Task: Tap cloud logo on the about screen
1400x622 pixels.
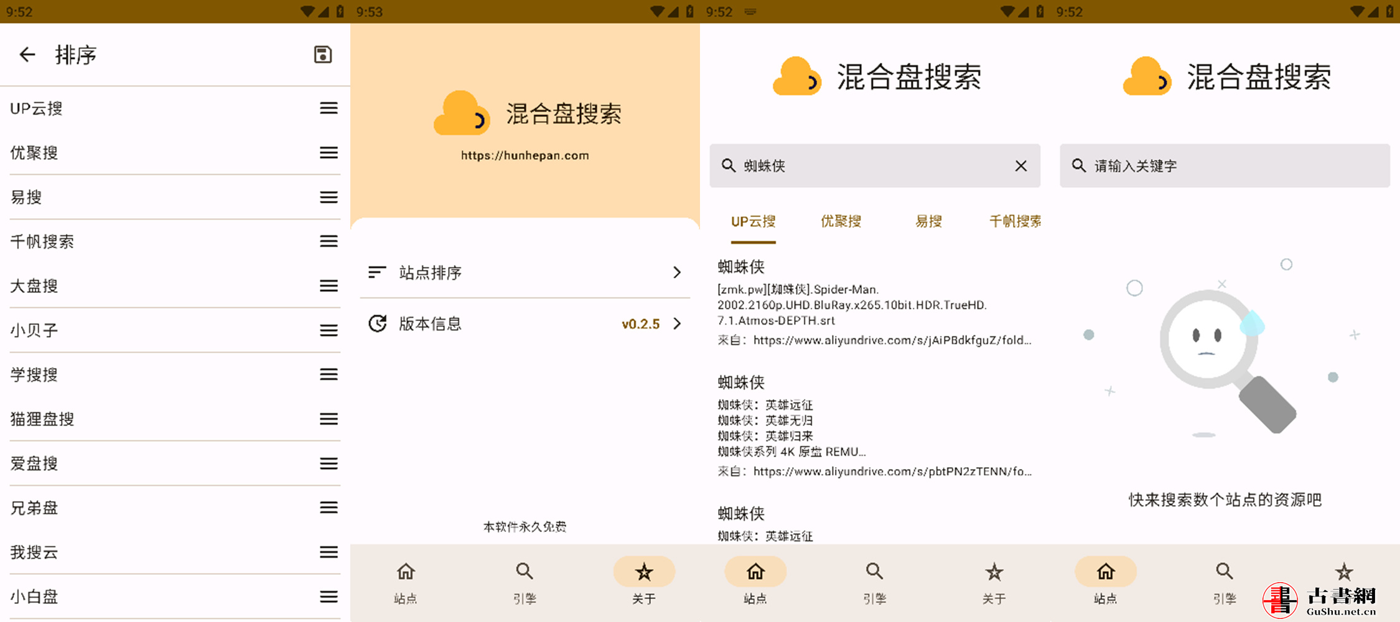Action: [462, 114]
